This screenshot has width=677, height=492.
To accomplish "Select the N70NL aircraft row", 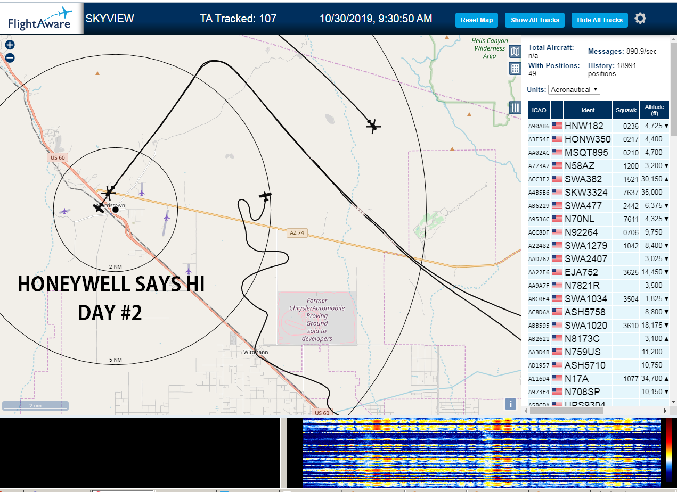I will pyautogui.click(x=598, y=219).
